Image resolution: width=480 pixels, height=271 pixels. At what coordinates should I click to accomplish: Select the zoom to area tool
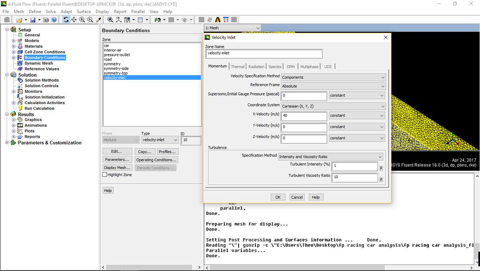(90, 20)
